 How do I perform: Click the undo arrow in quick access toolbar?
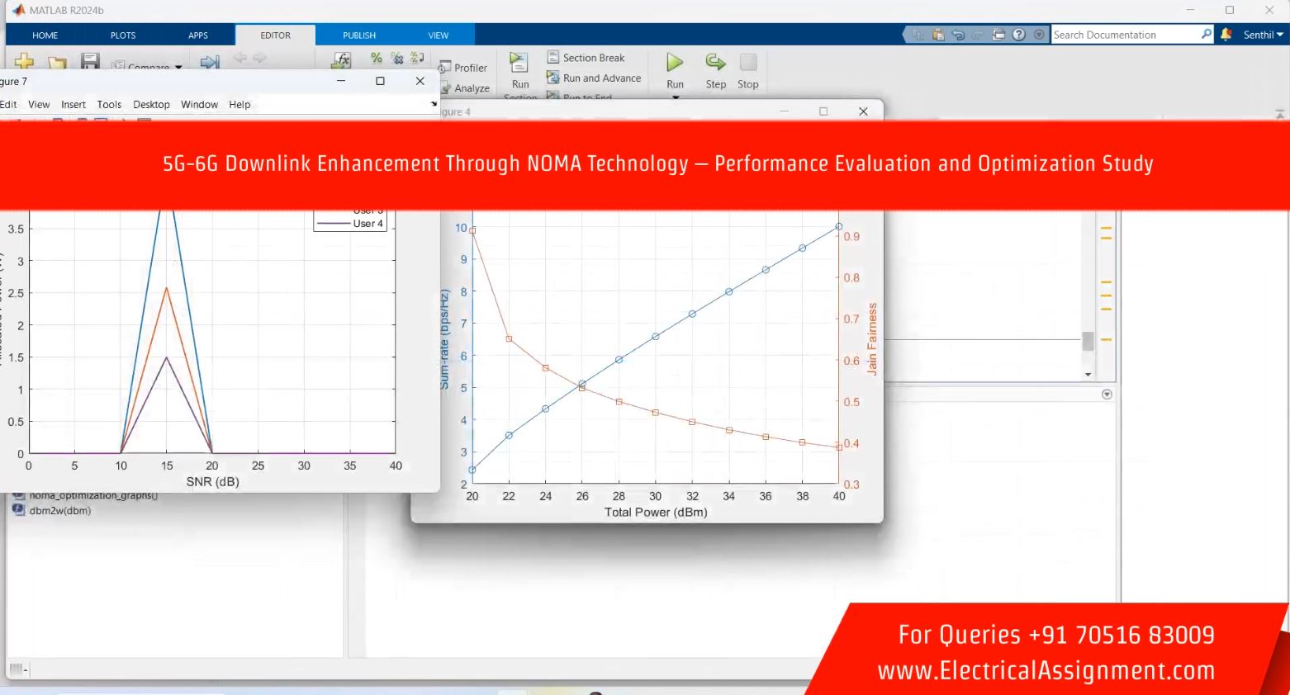(x=958, y=35)
